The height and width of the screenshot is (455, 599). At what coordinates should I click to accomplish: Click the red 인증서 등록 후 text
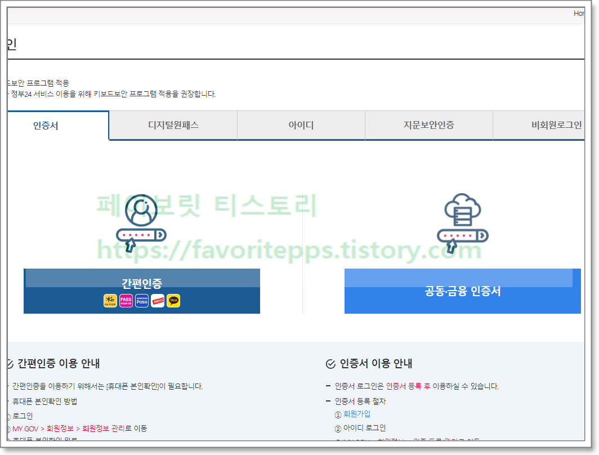coord(408,386)
